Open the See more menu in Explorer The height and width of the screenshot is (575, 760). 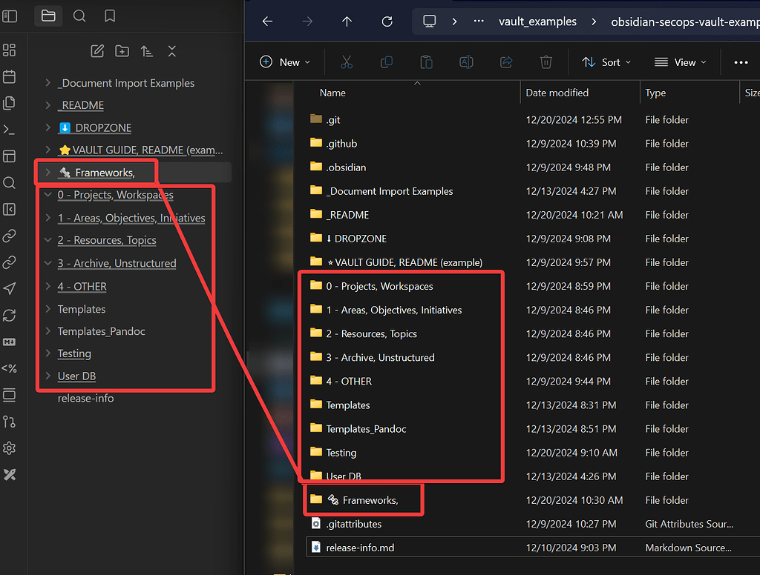pos(741,62)
